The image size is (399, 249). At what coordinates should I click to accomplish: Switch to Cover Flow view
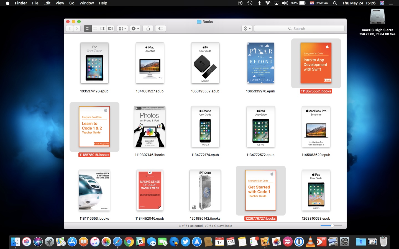coord(110,28)
